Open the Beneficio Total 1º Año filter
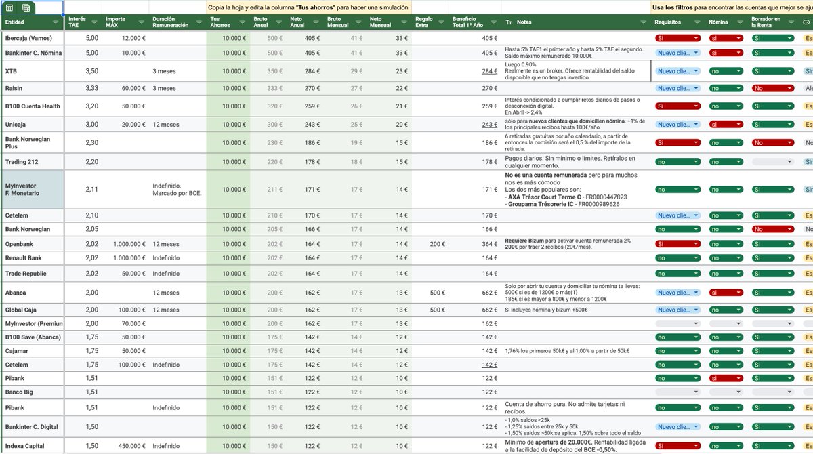Viewport: 813px width, 454px height. pyautogui.click(x=494, y=22)
